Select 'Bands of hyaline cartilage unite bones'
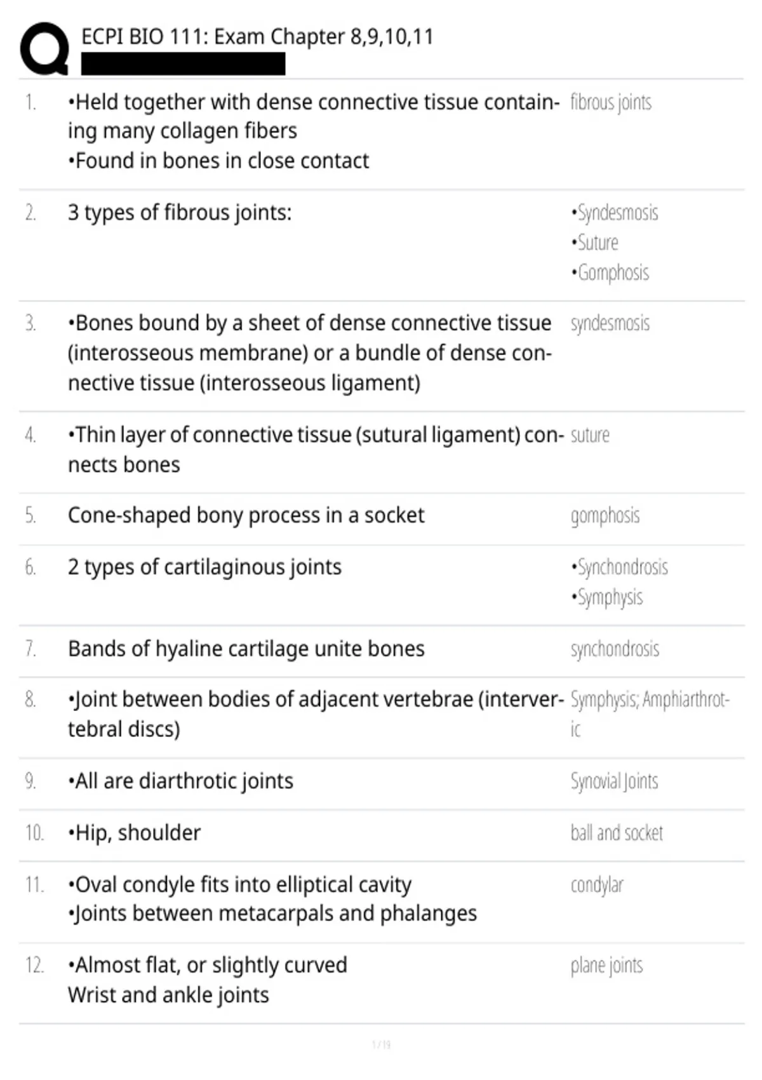This screenshot has width=762, height=1080. 246,649
